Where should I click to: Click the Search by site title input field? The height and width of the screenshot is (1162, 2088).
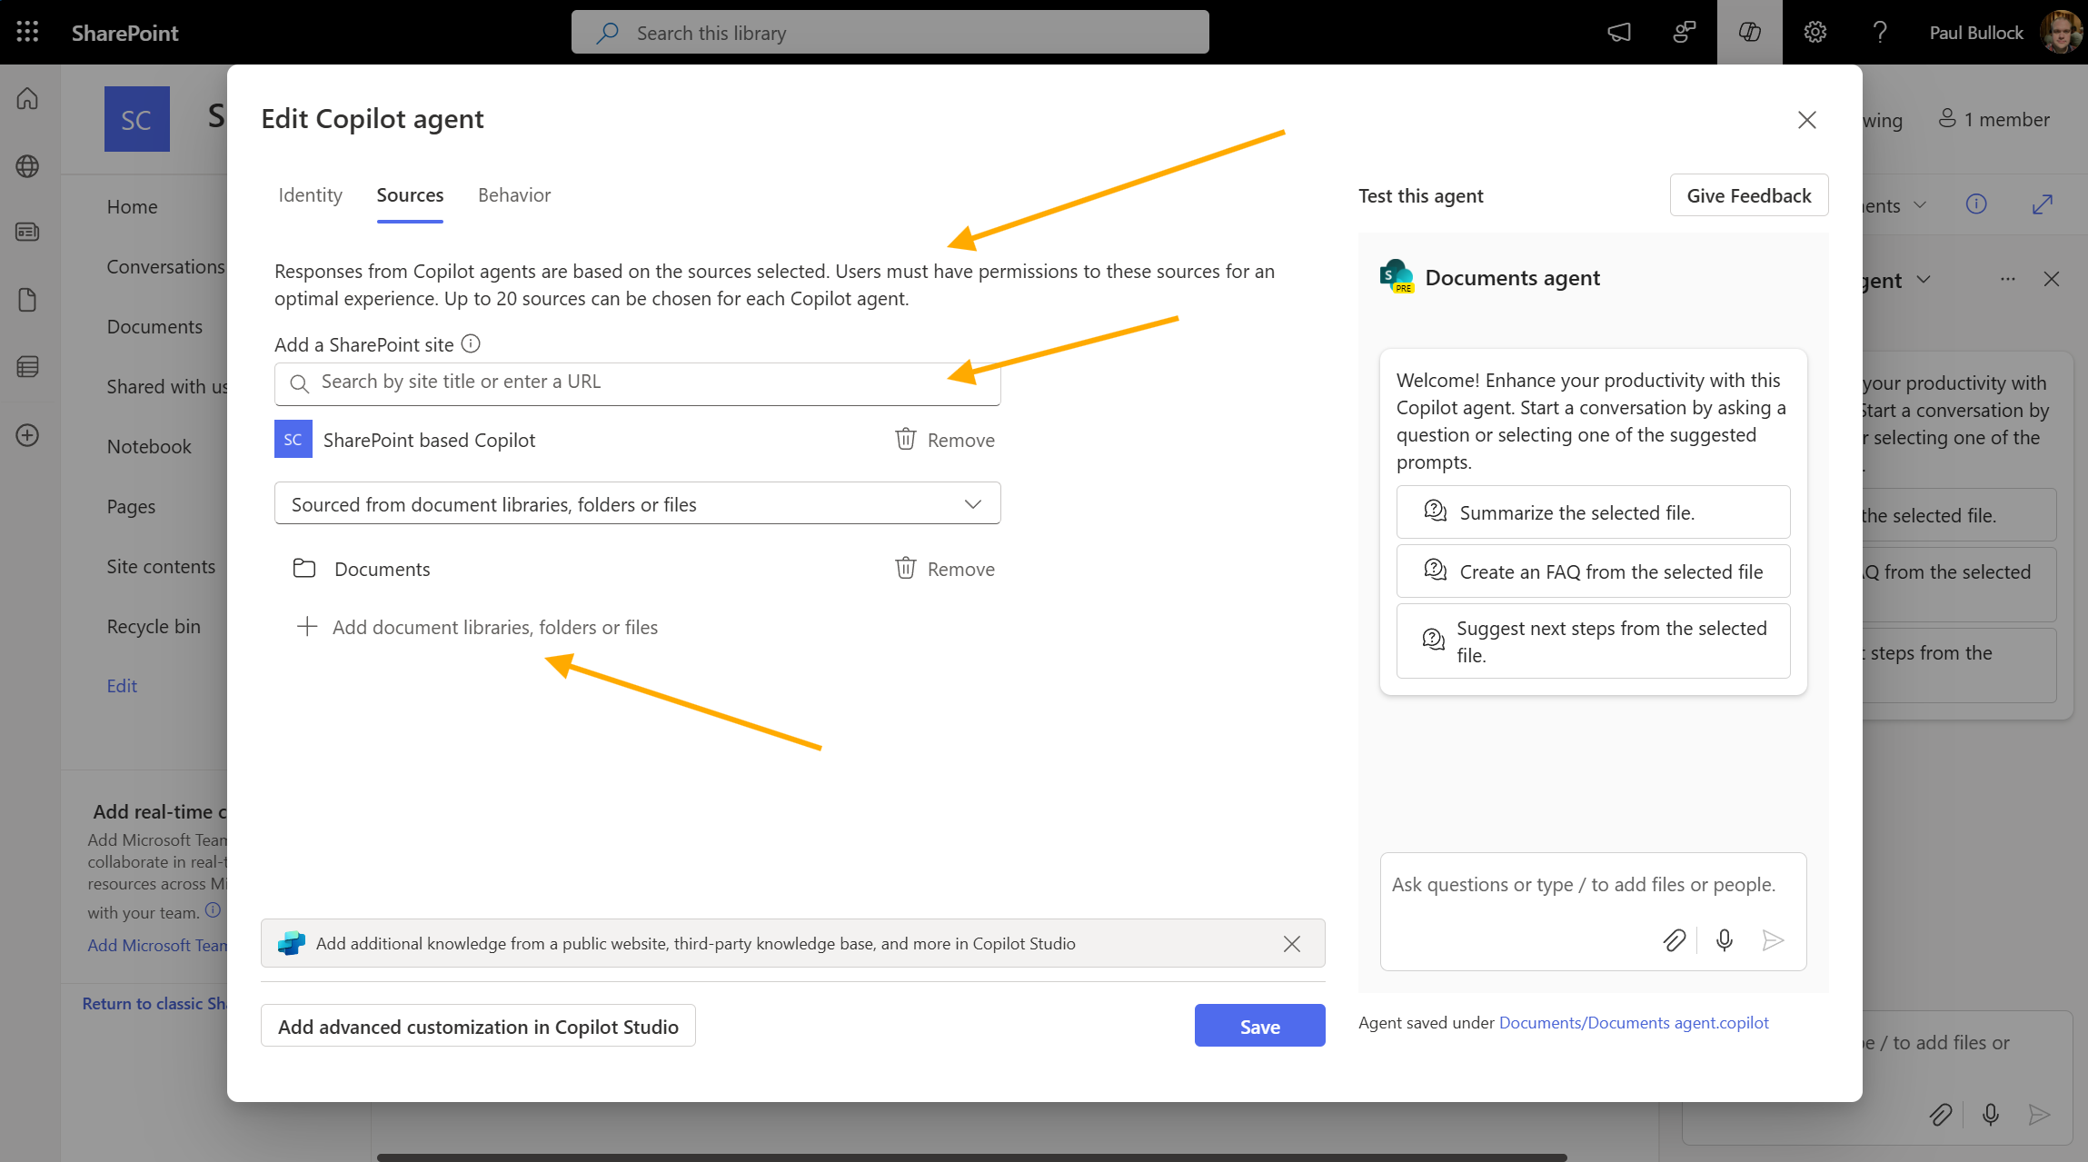(637, 382)
